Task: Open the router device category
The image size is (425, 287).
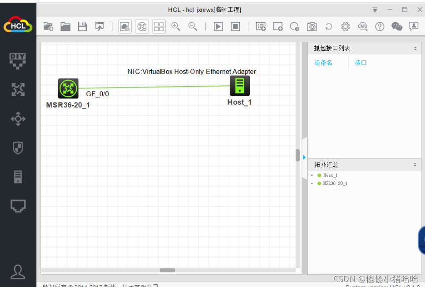Action: click(x=18, y=90)
